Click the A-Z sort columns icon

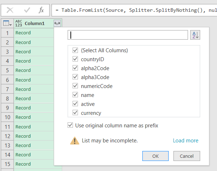tap(195, 35)
